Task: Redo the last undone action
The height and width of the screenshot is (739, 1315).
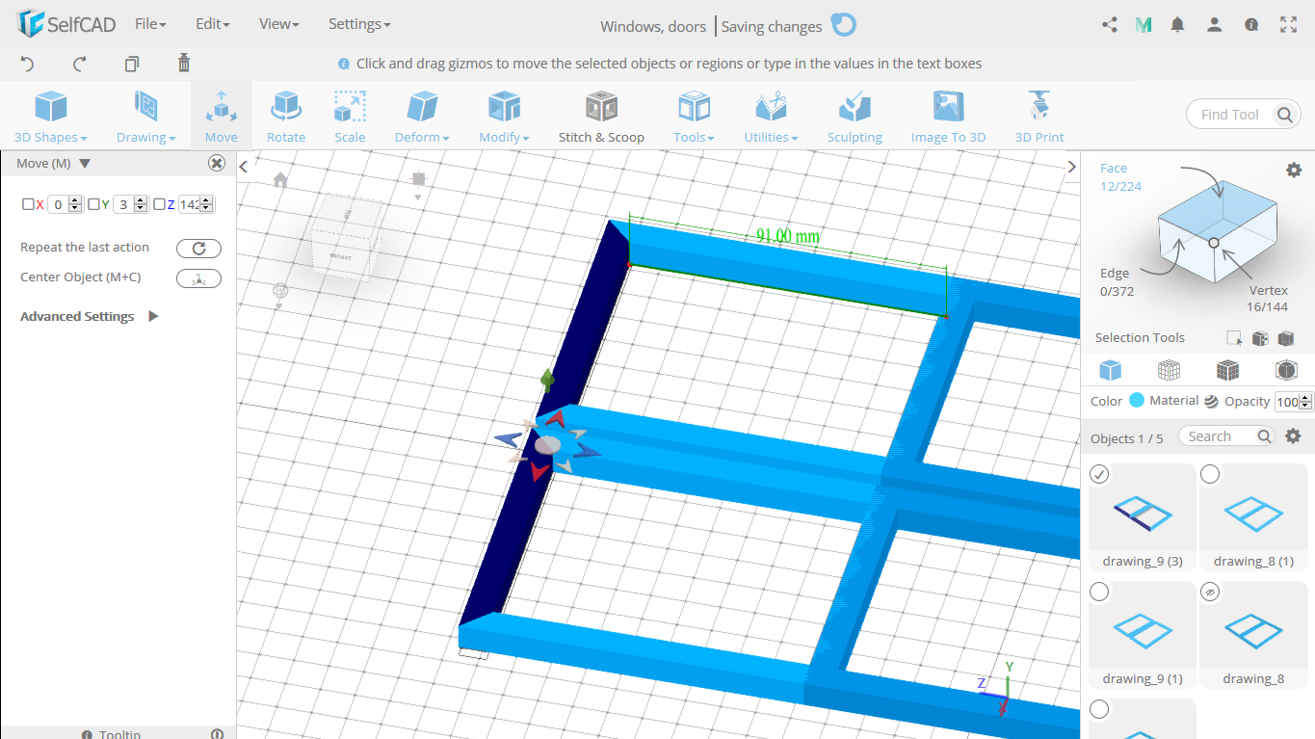Action: (x=80, y=64)
